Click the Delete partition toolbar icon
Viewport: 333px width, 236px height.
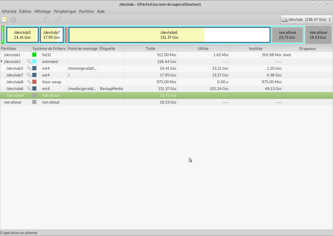[13, 20]
